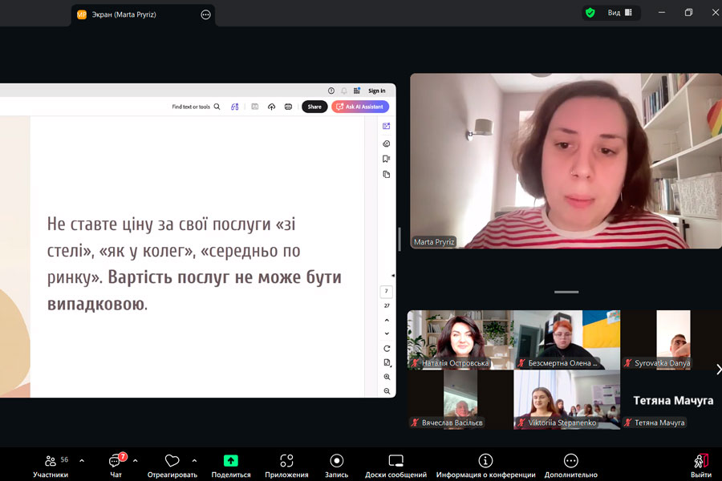This screenshot has height=481, width=722.
Task: Click the green encryption shield icon
Action: tap(590, 13)
